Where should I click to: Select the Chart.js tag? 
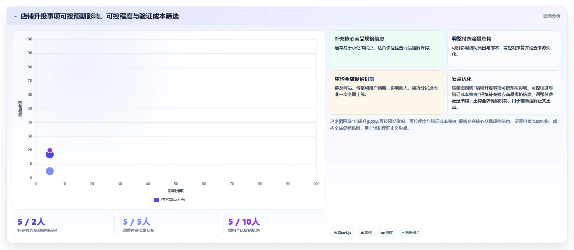point(342,233)
